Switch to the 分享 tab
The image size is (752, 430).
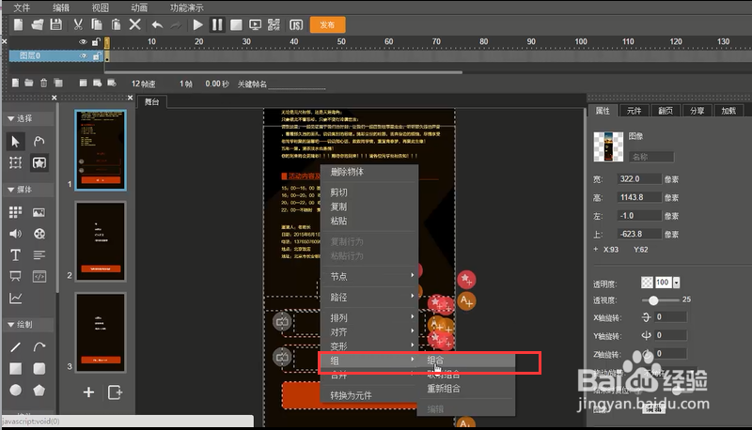coord(697,111)
